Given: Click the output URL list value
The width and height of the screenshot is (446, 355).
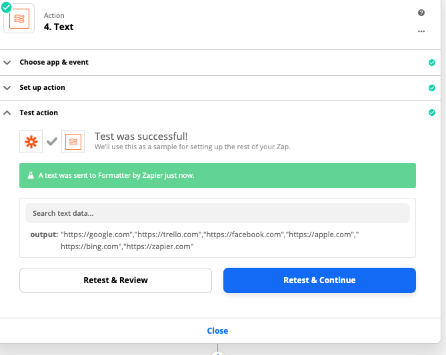Looking at the screenshot, I should tap(209, 240).
